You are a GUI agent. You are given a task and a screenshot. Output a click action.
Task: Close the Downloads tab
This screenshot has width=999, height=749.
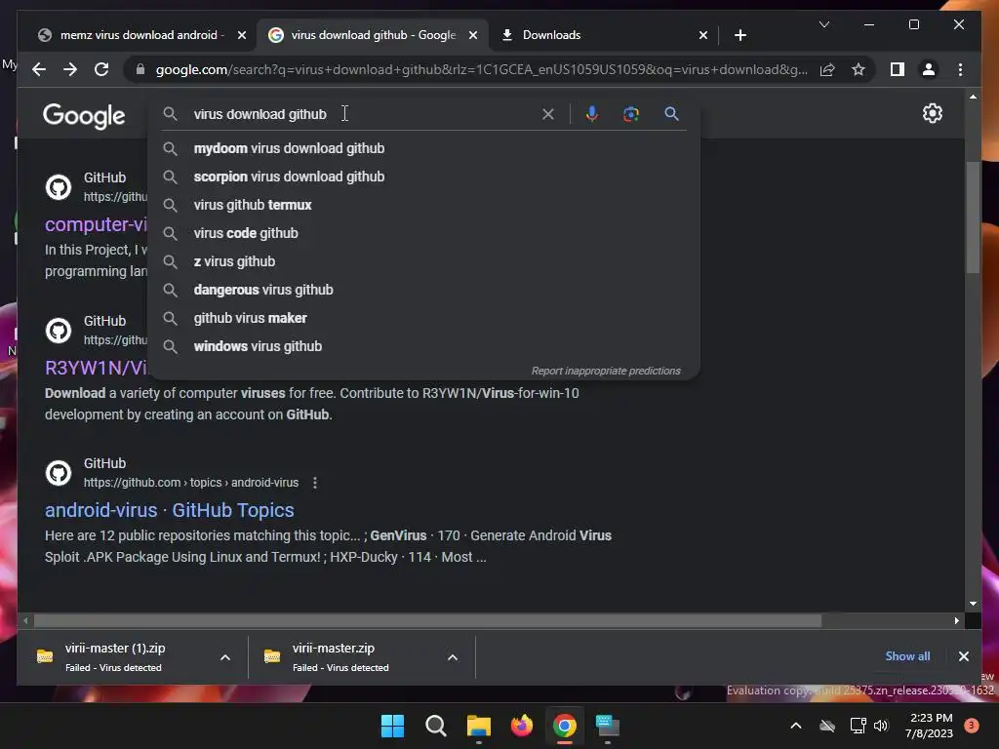point(702,35)
